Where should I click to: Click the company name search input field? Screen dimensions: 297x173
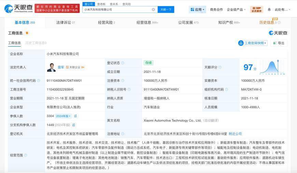pos(116,10)
